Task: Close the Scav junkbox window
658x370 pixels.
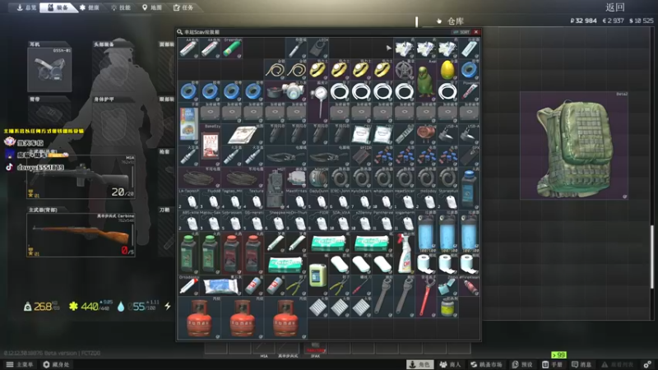Action: tap(476, 32)
